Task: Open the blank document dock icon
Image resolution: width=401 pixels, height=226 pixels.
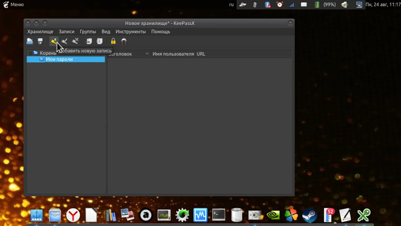Action: click(91, 215)
